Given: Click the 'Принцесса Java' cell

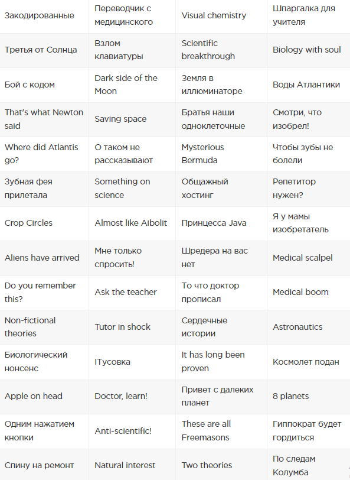Looking at the screenshot, I should pos(221,223).
